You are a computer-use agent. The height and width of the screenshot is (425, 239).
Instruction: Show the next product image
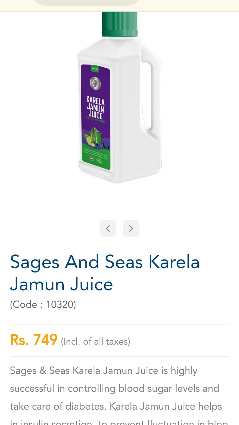[x=131, y=229]
